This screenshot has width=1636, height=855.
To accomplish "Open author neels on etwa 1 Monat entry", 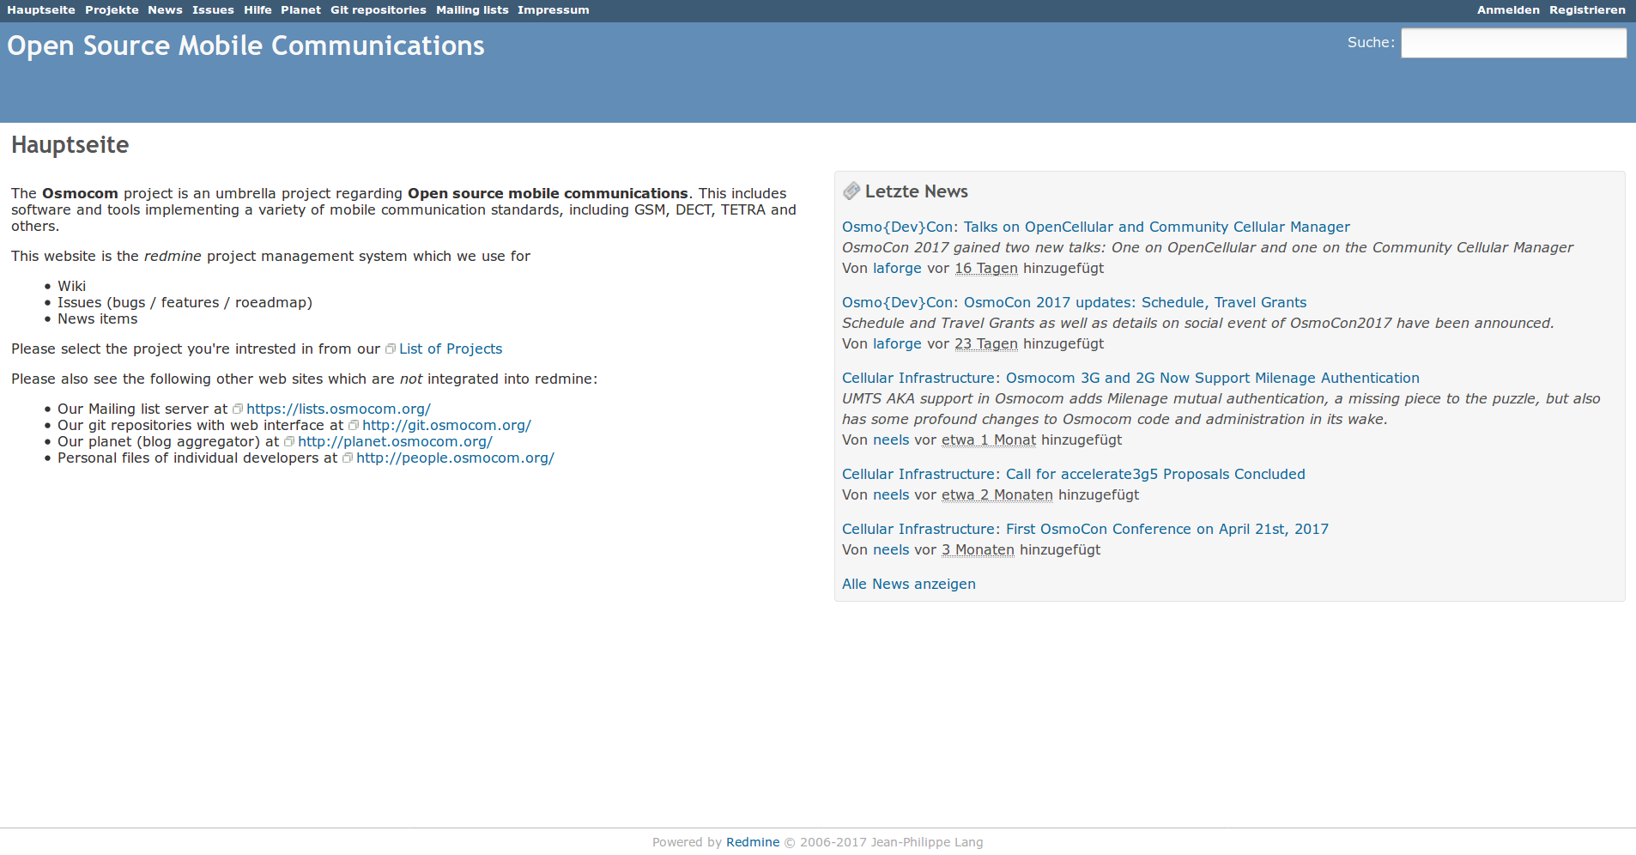I will (x=891, y=440).
